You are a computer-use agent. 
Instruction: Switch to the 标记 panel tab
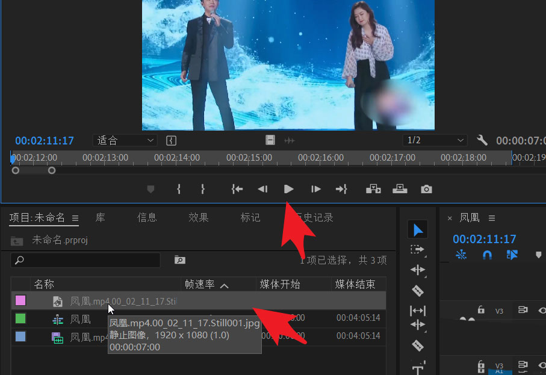click(x=250, y=217)
